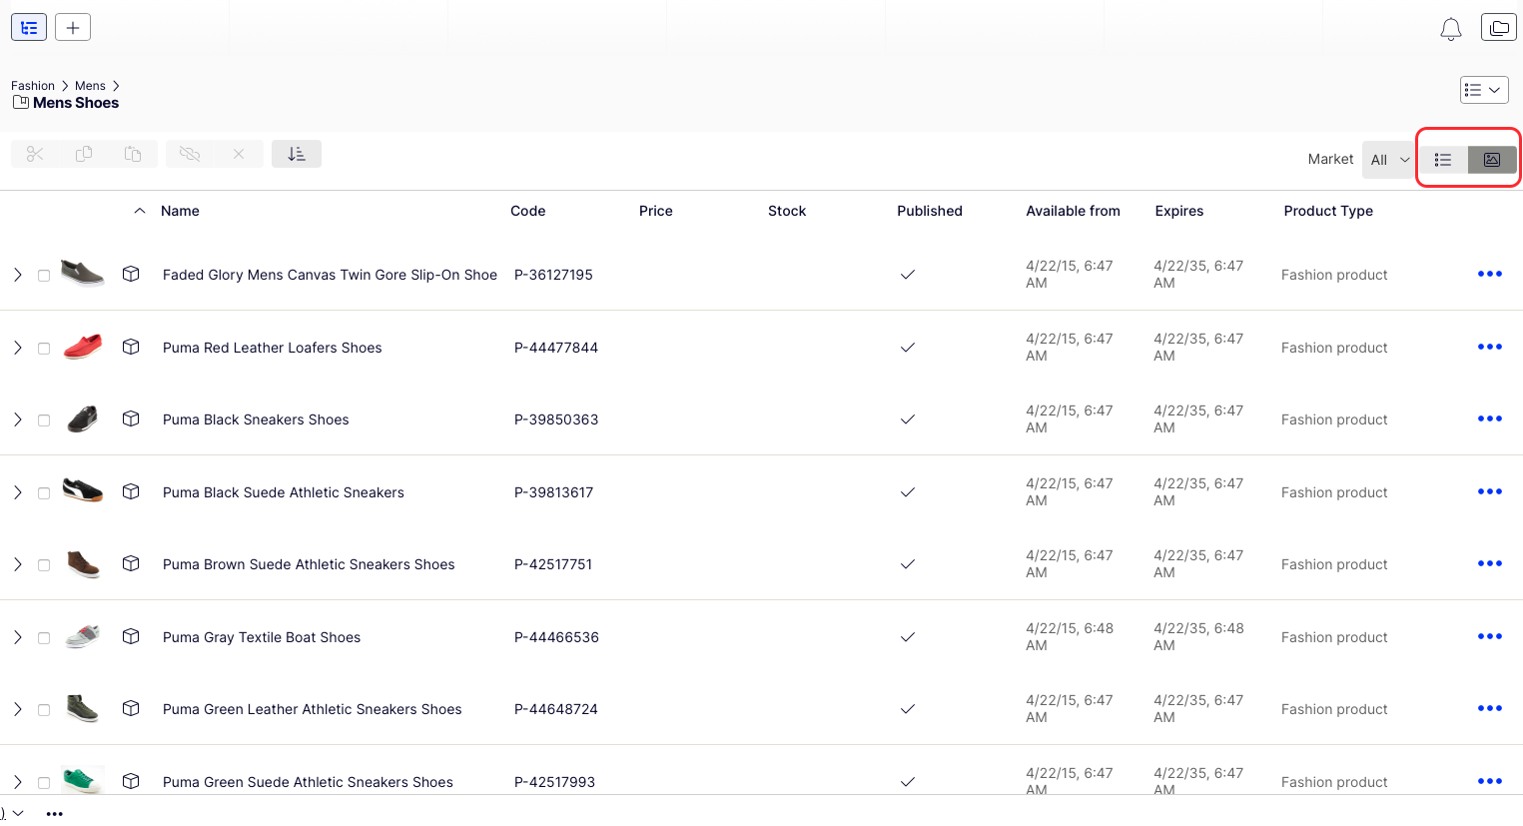Click product cube icon for Puma Black Sneakers
Screen dimensions: 1523x826
[x=131, y=418]
